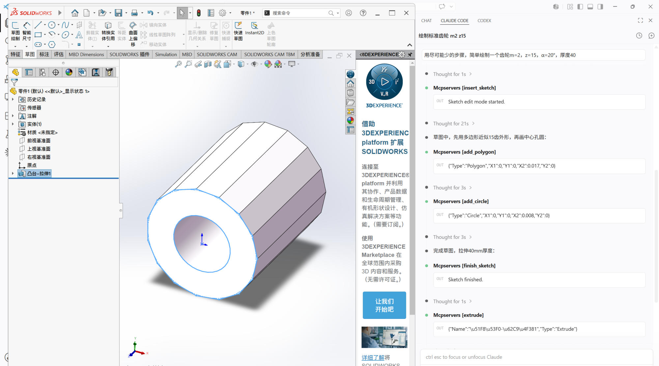Open the SOLIDWORKS CAM ribbon tab
Image resolution: width=659 pixels, height=366 pixels.
[217, 54]
